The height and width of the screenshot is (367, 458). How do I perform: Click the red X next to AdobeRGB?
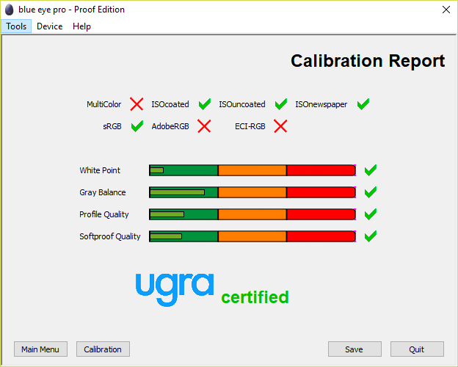click(204, 126)
